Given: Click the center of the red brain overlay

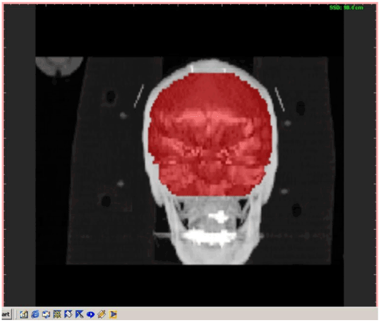Looking at the screenshot, I should tap(209, 136).
